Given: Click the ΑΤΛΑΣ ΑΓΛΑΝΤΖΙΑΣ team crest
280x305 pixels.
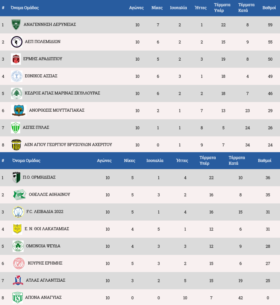Looking at the screenshot, I should [x=18, y=280].
